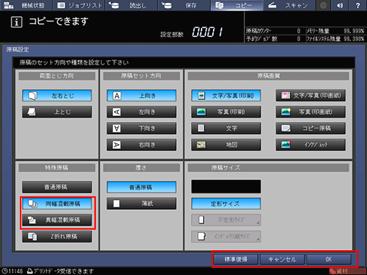
Task: Set original direction to 上向き
Action: [141, 96]
